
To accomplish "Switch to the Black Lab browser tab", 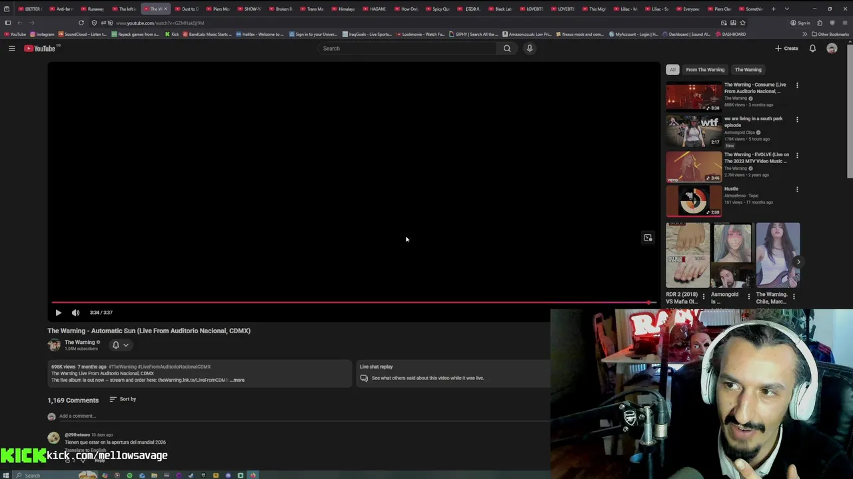I will [x=501, y=9].
